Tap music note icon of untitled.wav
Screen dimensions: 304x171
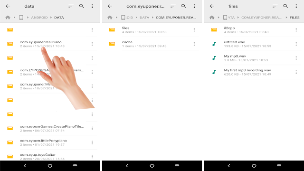click(214, 44)
